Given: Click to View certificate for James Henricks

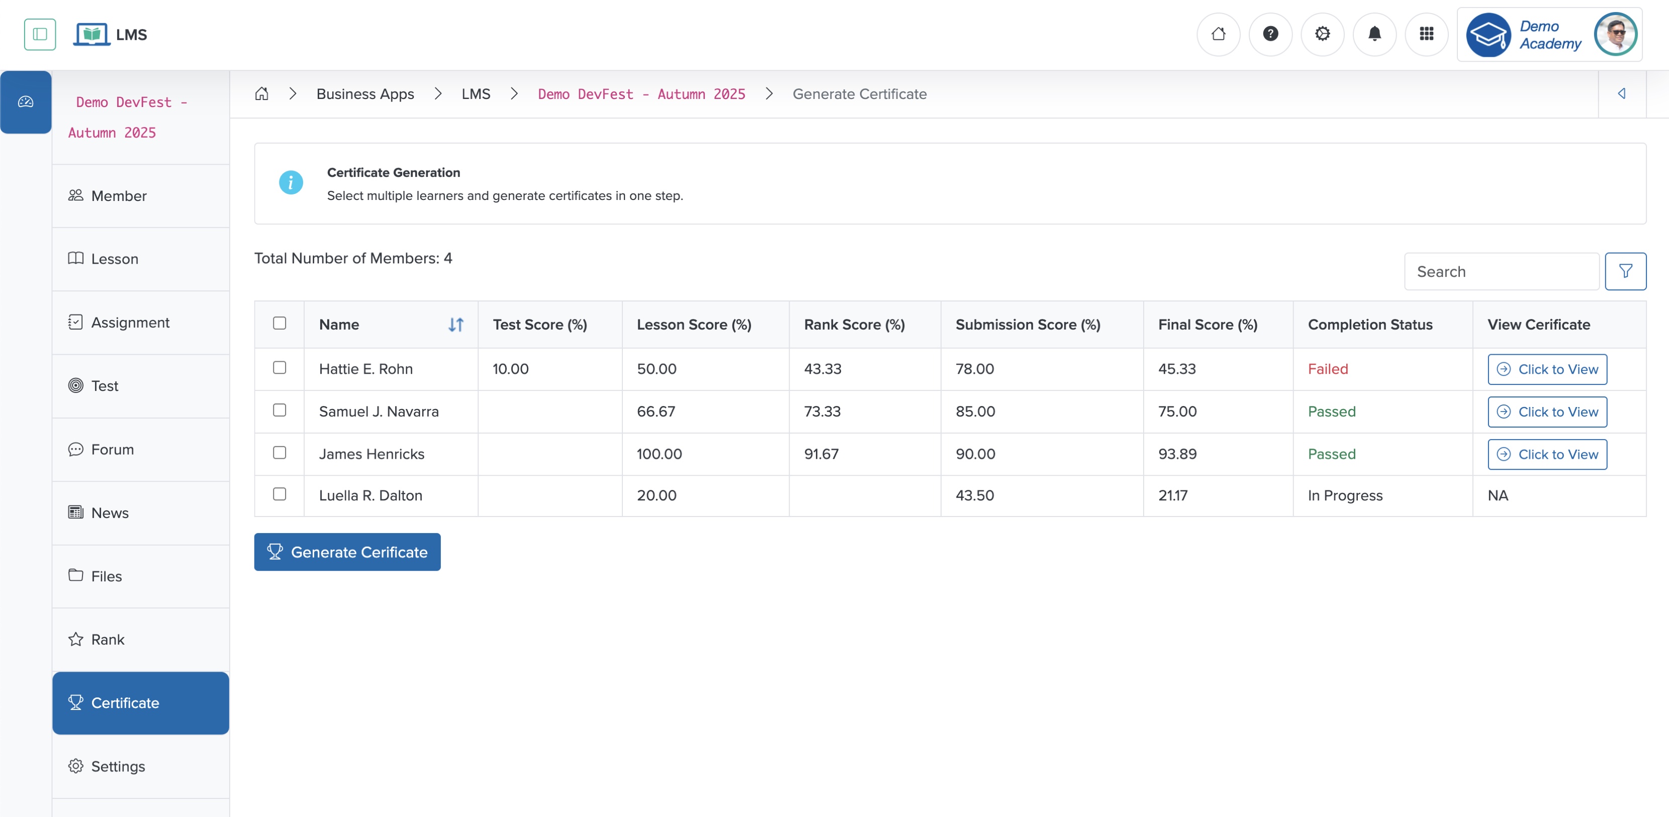Looking at the screenshot, I should 1547,454.
